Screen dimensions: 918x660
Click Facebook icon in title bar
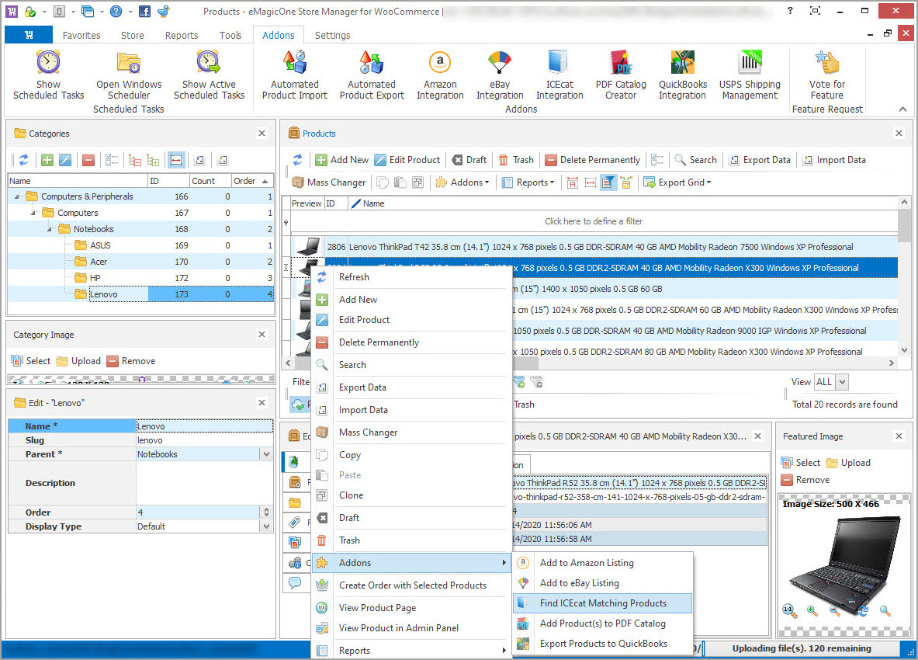(144, 11)
